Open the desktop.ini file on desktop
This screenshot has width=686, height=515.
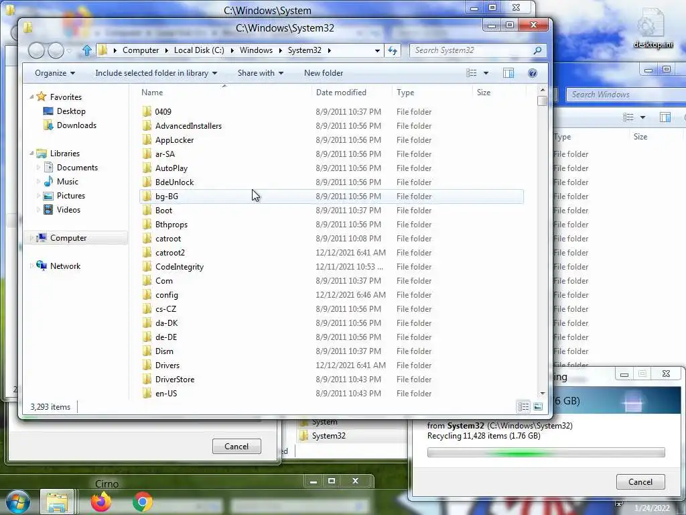653,27
